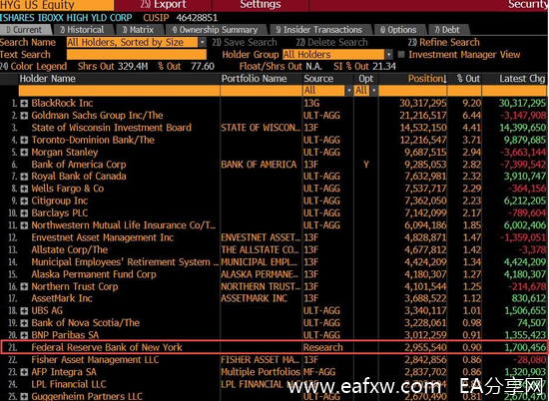The image size is (549, 401).
Task: Expand the BNP Paribas SA row
Action: 24,335
